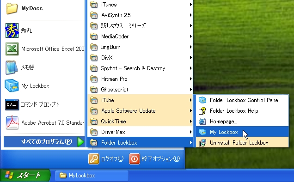Viewport: 294px width, 182px height.
Task: Open すべてのプログラム(P) all programs
Action: click(44, 142)
